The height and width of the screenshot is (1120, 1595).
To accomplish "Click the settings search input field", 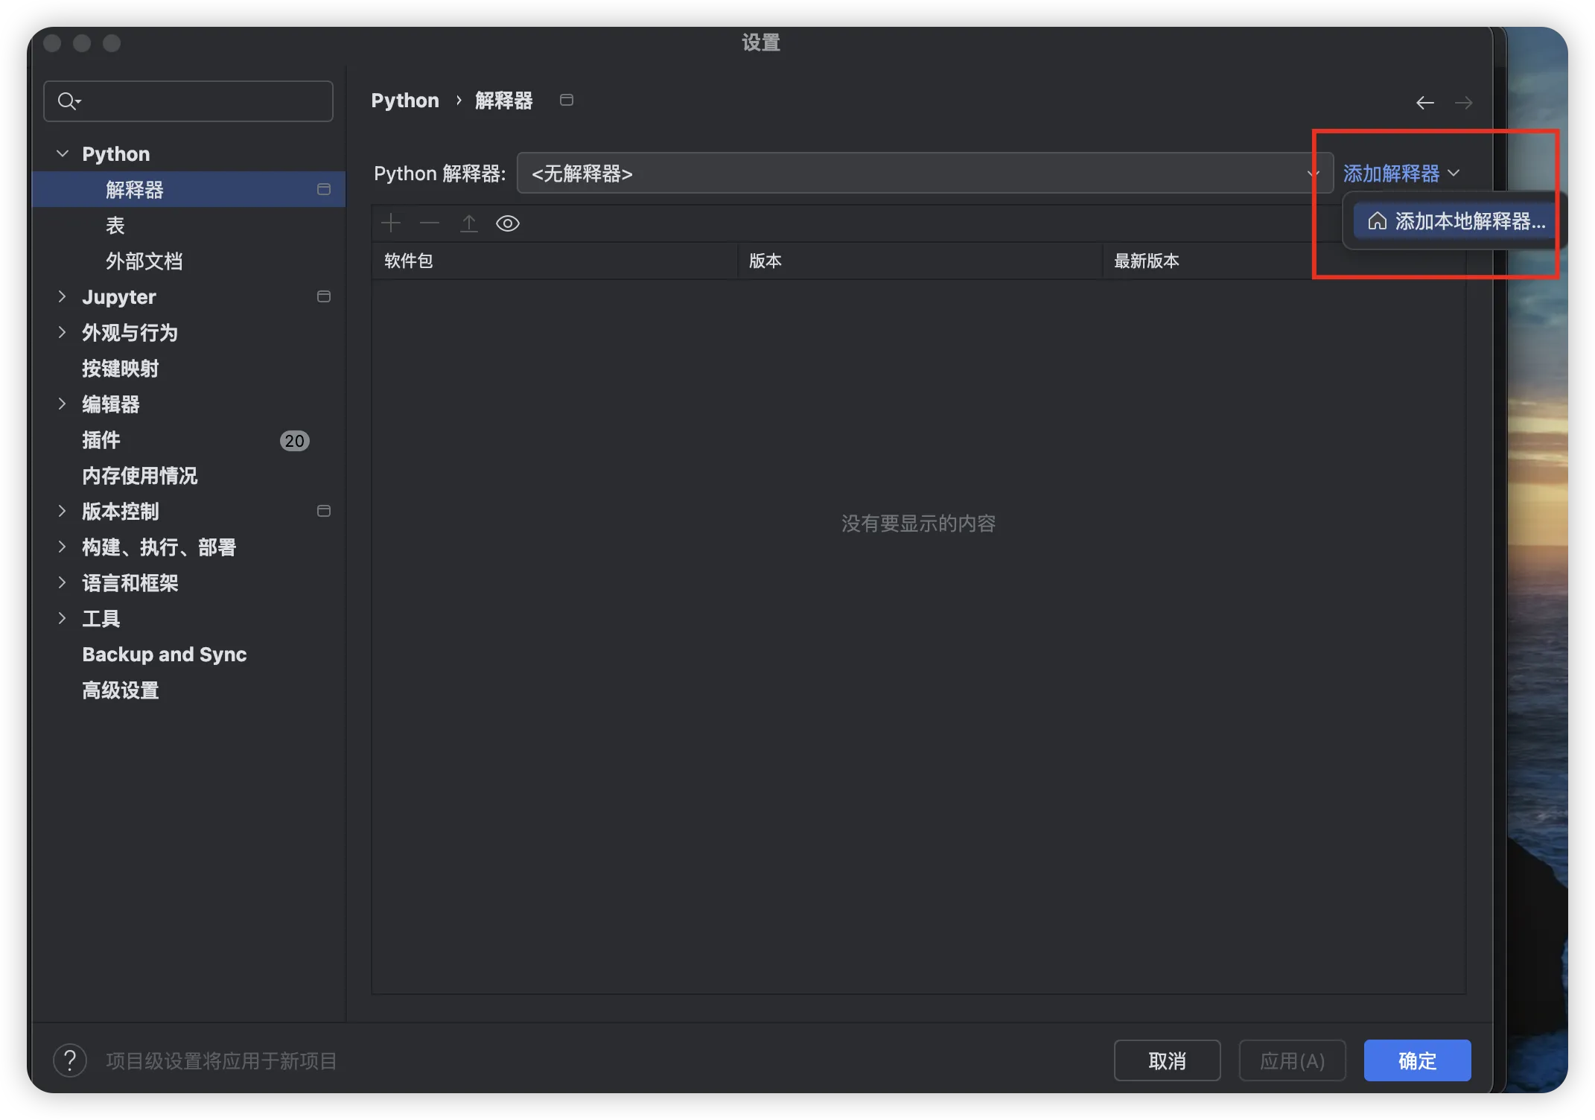I will (201, 101).
